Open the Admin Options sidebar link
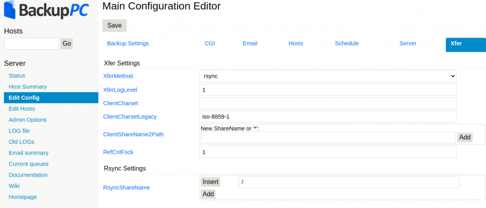 coord(28,120)
